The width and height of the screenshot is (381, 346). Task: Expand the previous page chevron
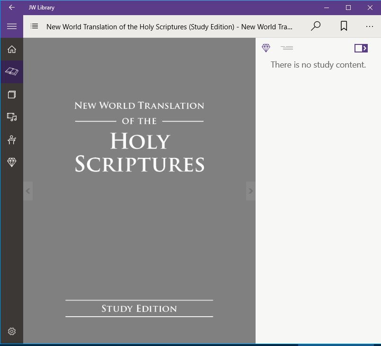tap(28, 190)
